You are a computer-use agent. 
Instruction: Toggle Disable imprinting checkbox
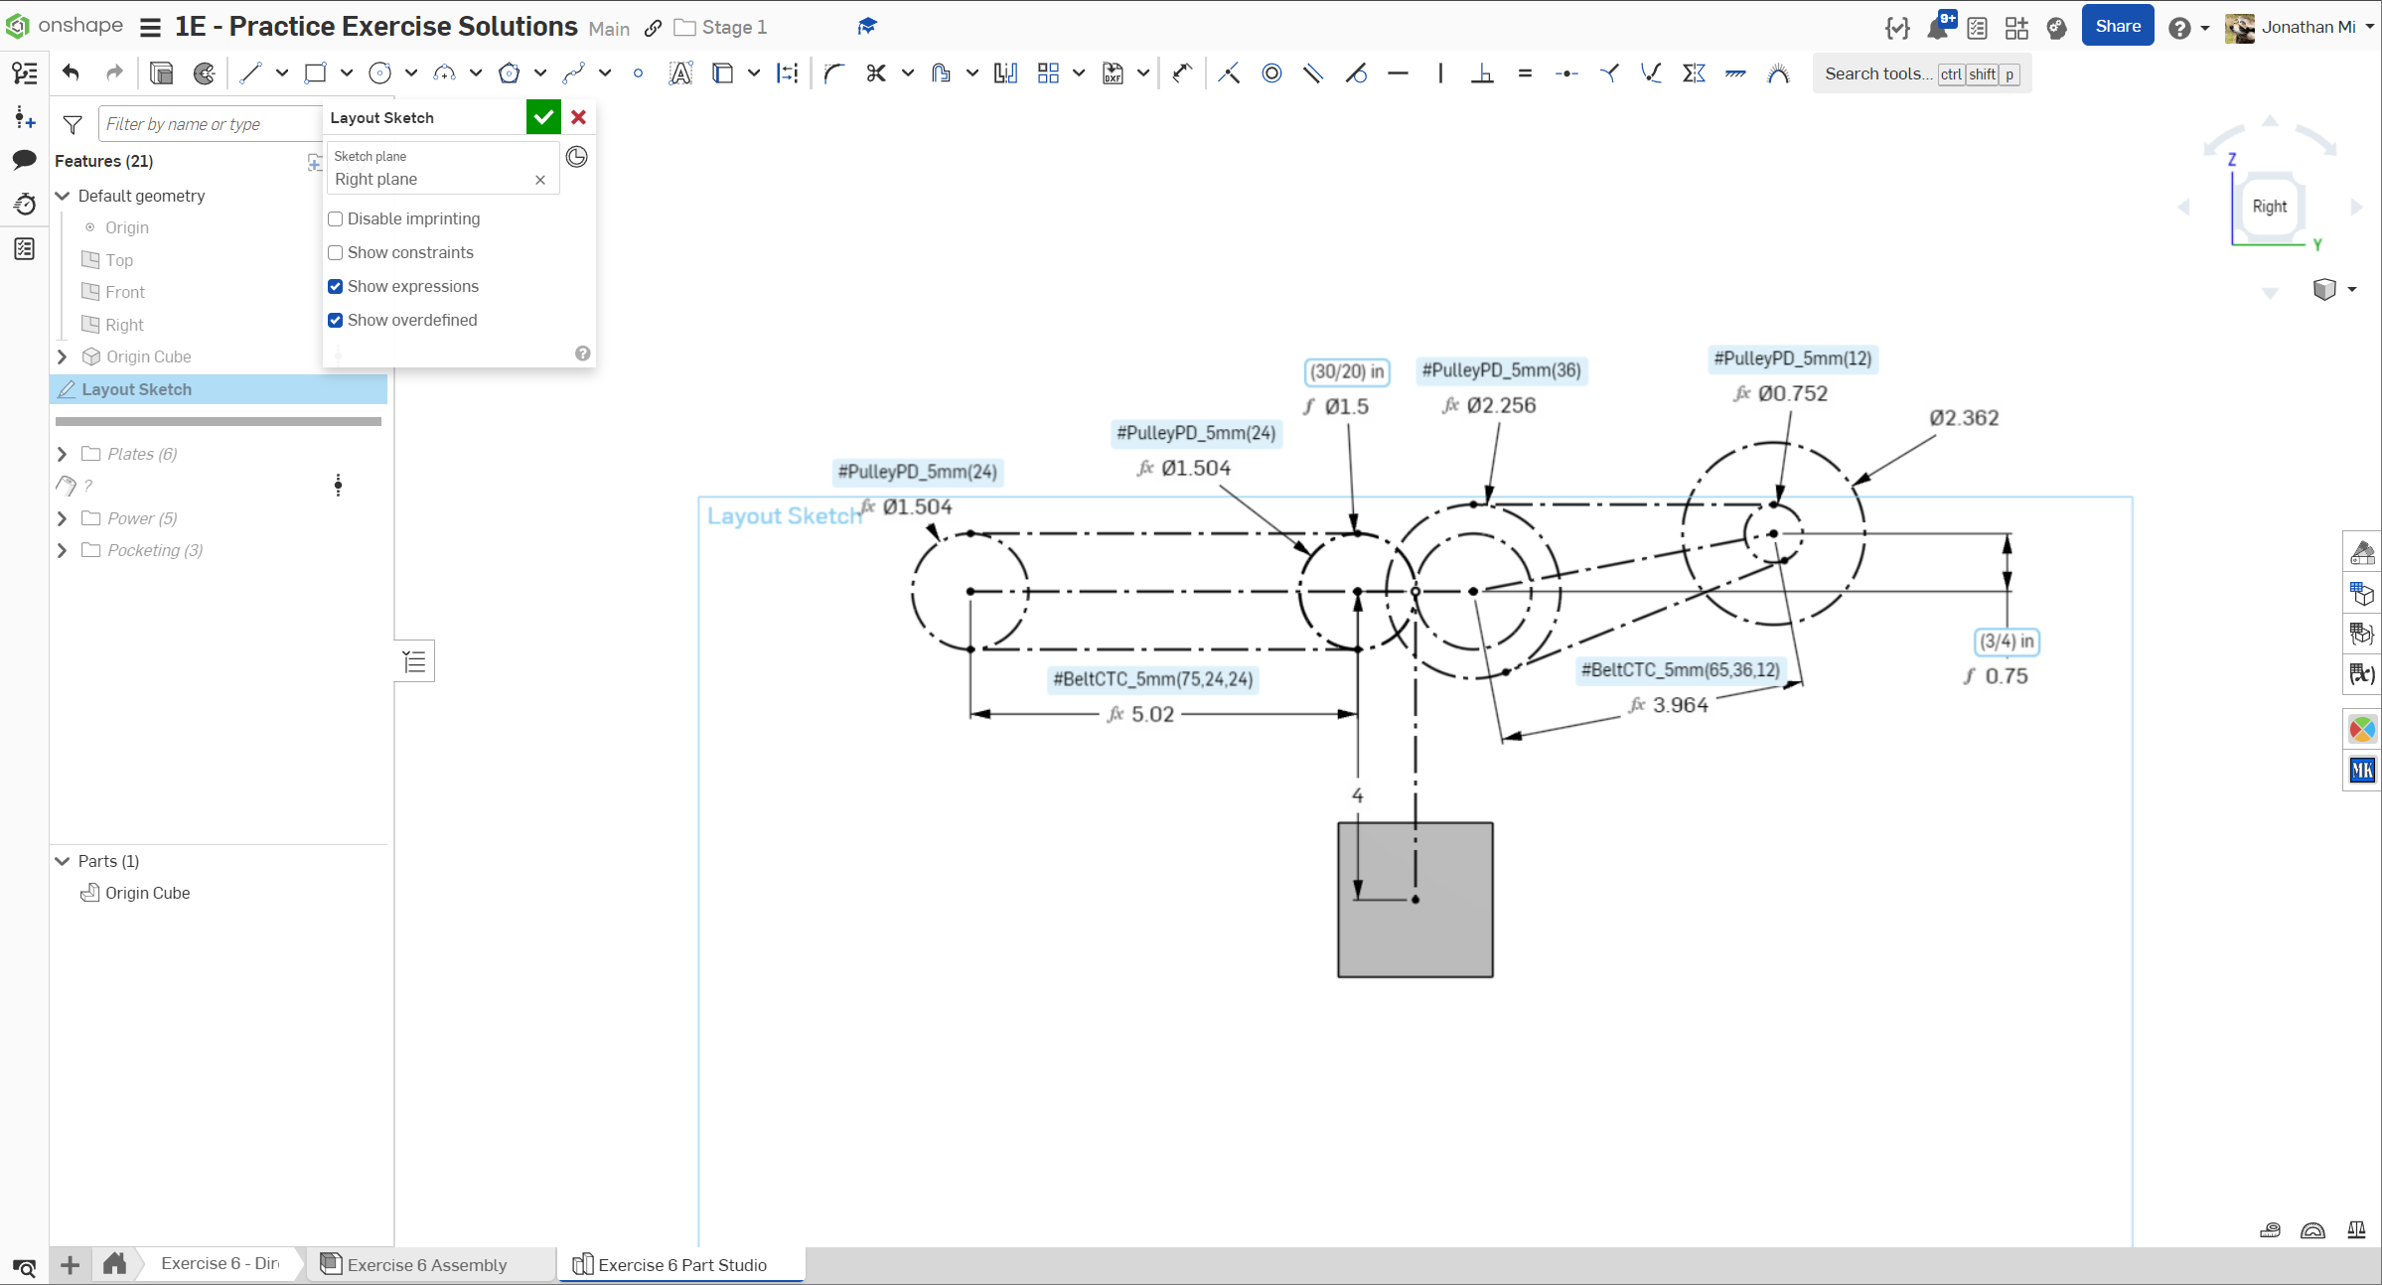tap(336, 219)
